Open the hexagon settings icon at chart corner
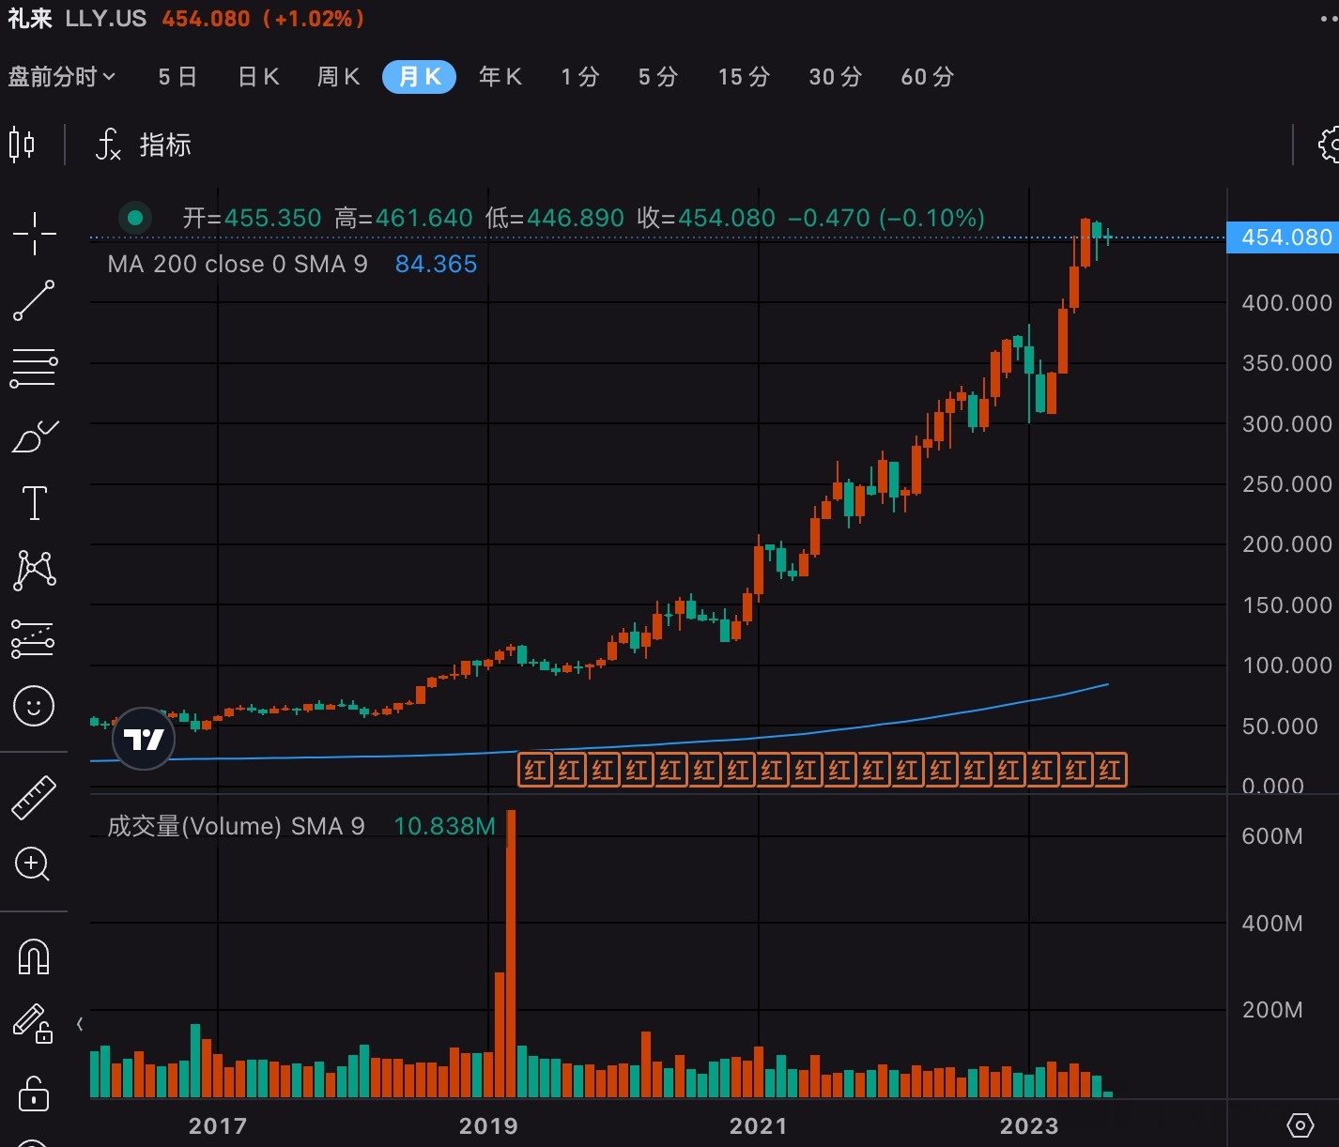The height and width of the screenshot is (1147, 1339). [x=1300, y=1125]
